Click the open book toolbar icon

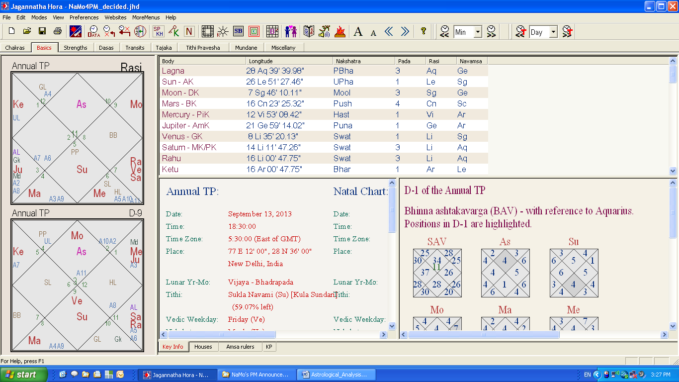(309, 31)
